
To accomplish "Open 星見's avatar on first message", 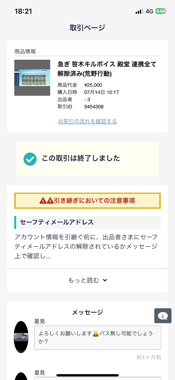I will tap(21, 337).
